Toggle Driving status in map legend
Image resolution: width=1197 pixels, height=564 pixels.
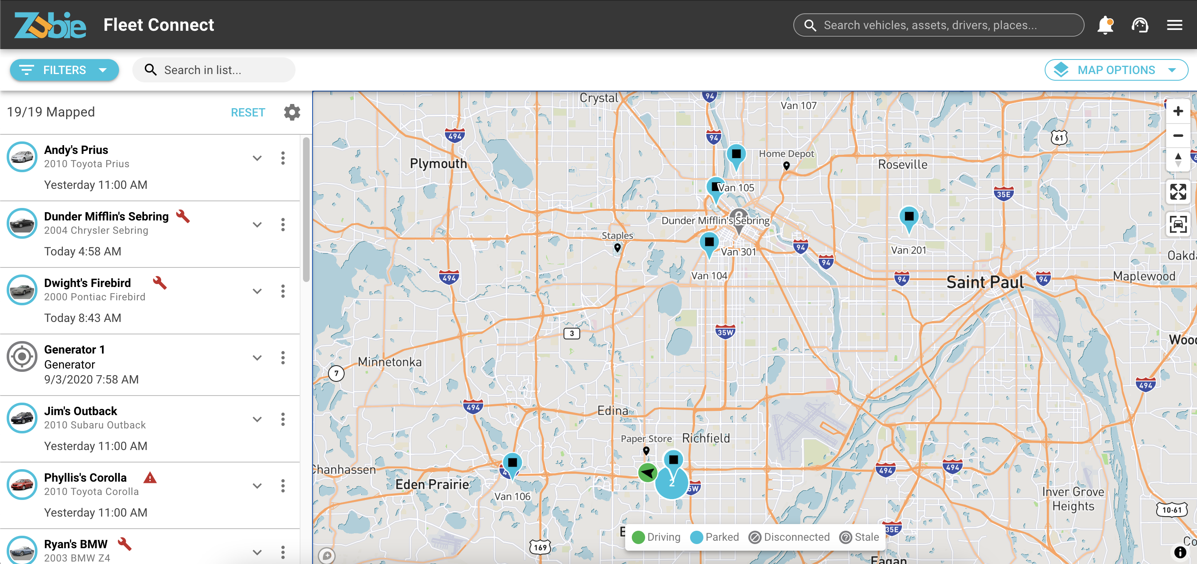pyautogui.click(x=656, y=537)
